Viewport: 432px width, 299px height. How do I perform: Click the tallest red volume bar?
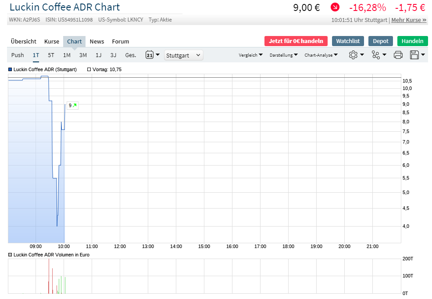(49, 276)
